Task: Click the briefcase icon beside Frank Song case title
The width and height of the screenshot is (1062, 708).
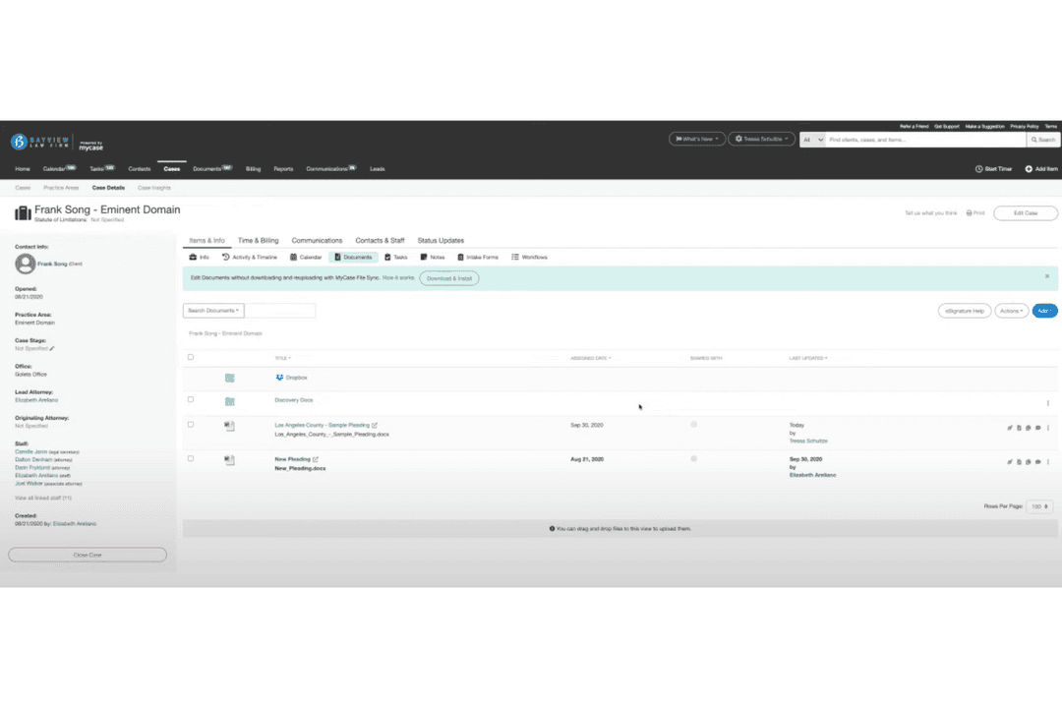Action: [23, 213]
